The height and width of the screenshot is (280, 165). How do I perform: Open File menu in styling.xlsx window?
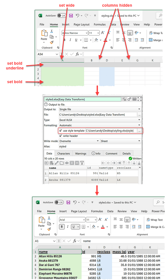point(42,24)
